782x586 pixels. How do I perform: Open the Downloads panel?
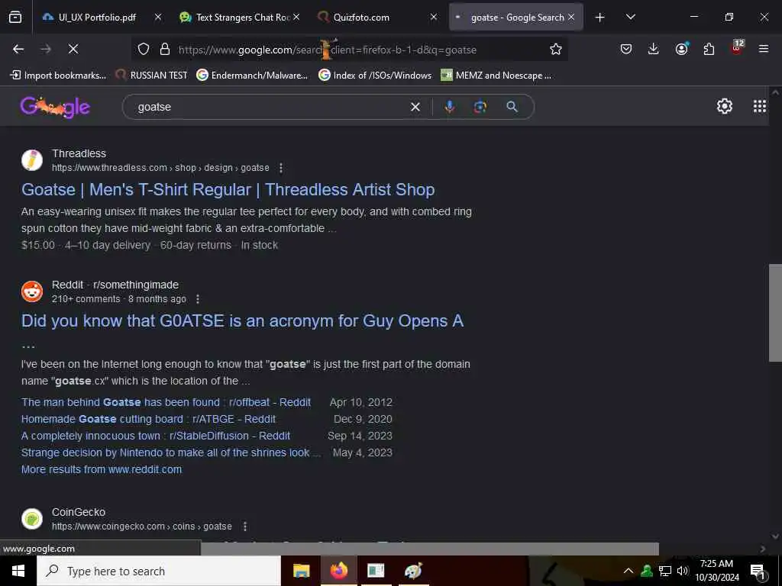tap(654, 49)
